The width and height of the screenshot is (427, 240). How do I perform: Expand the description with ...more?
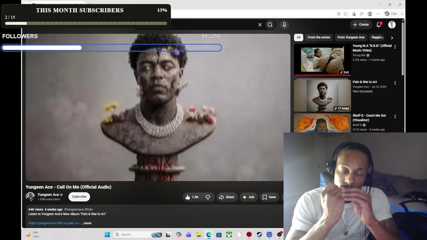pos(86,223)
